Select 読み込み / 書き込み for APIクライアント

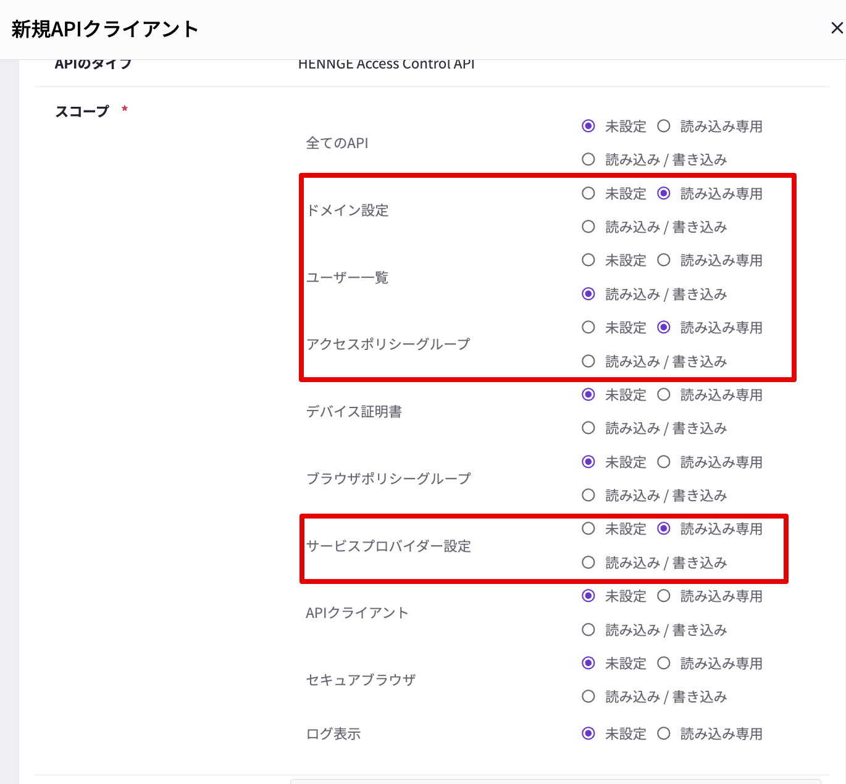[588, 630]
